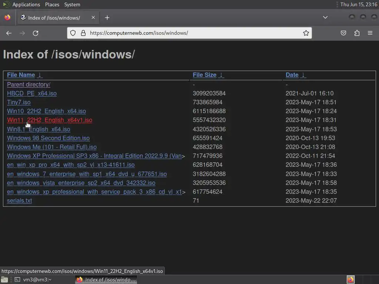Open the list all tabs chevron
This screenshot has width=379, height=284.
coord(325,17)
